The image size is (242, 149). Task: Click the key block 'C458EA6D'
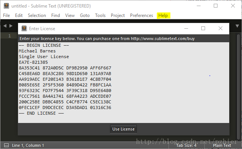(x=29, y=74)
